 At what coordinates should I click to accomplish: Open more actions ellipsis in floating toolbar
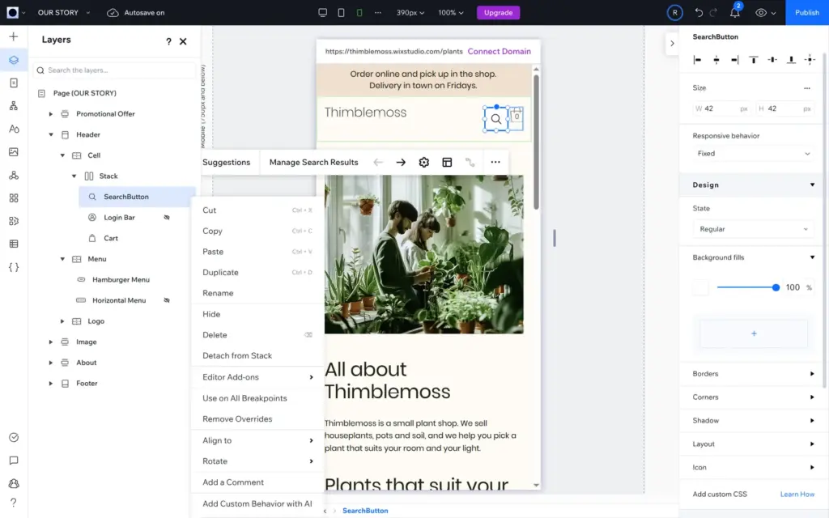[495, 162]
